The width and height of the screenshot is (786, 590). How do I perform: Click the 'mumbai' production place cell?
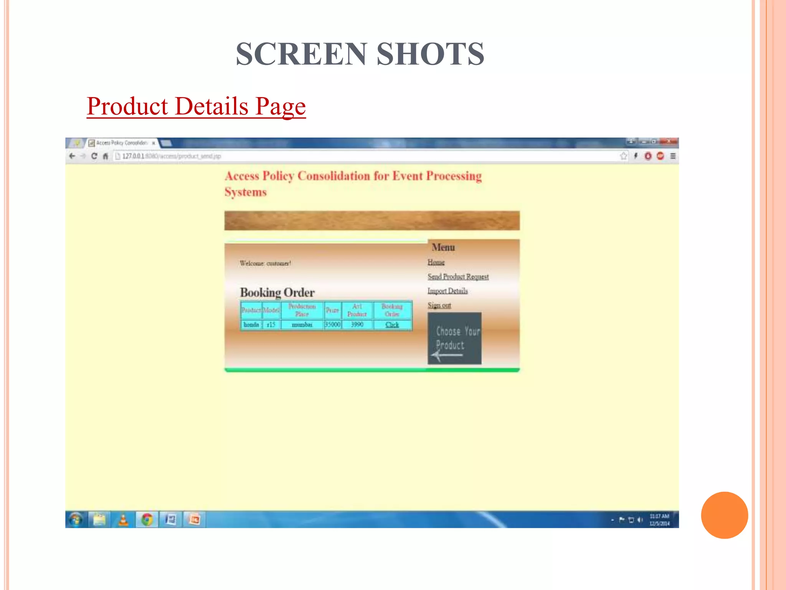point(302,325)
